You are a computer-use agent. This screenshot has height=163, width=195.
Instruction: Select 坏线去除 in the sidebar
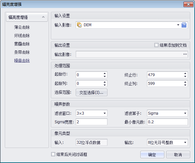22,36
